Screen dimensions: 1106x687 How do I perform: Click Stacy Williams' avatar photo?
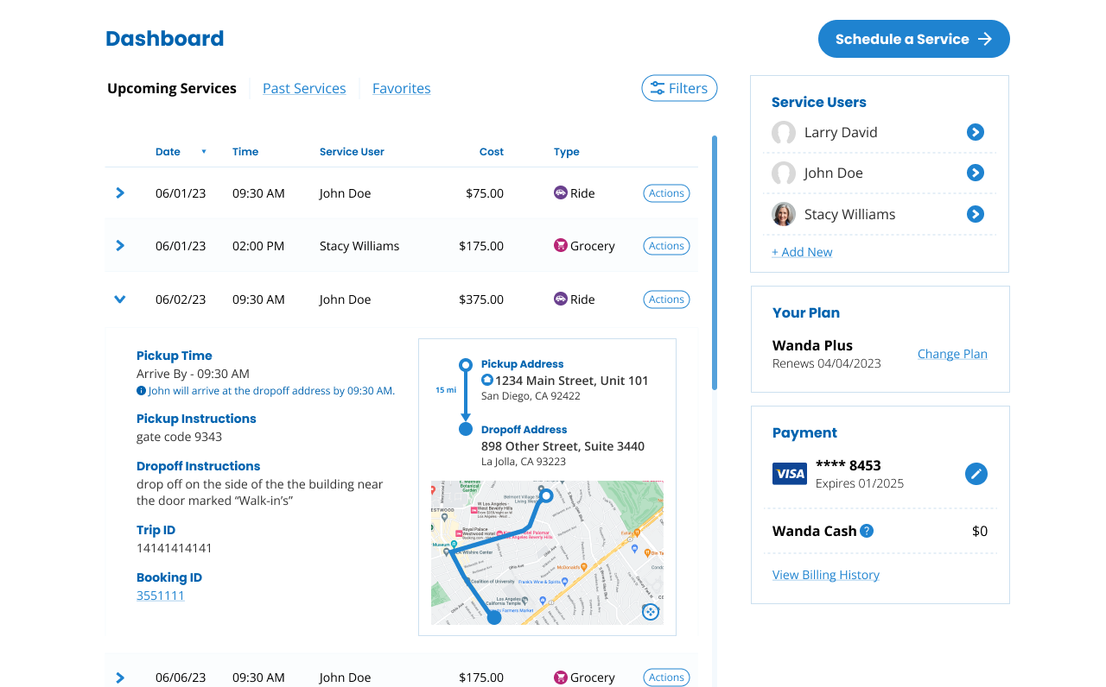coord(784,214)
